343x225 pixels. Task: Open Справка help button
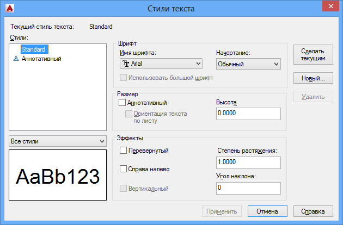coord(313,211)
